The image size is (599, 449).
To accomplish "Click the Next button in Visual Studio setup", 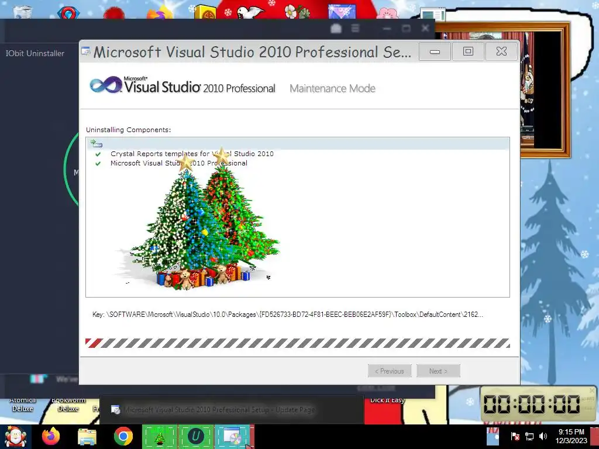I will [x=438, y=371].
